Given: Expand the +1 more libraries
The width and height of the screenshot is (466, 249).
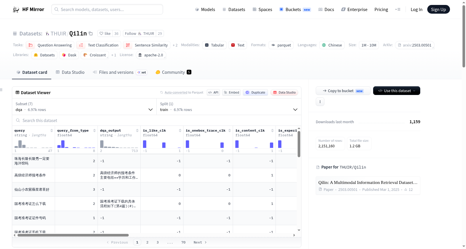Looking at the screenshot, I should (x=114, y=55).
